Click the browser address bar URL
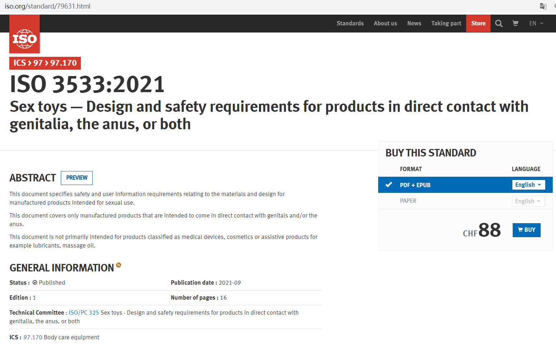 pos(48,6)
